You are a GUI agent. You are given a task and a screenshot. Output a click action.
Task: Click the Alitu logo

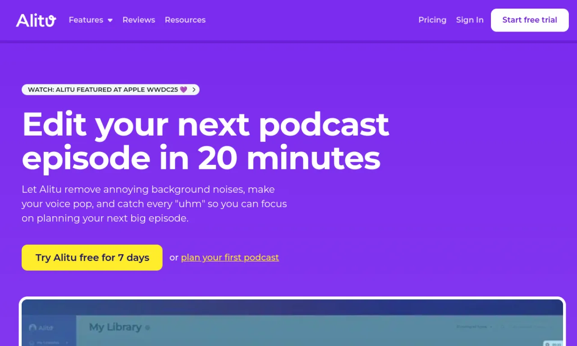point(36,20)
